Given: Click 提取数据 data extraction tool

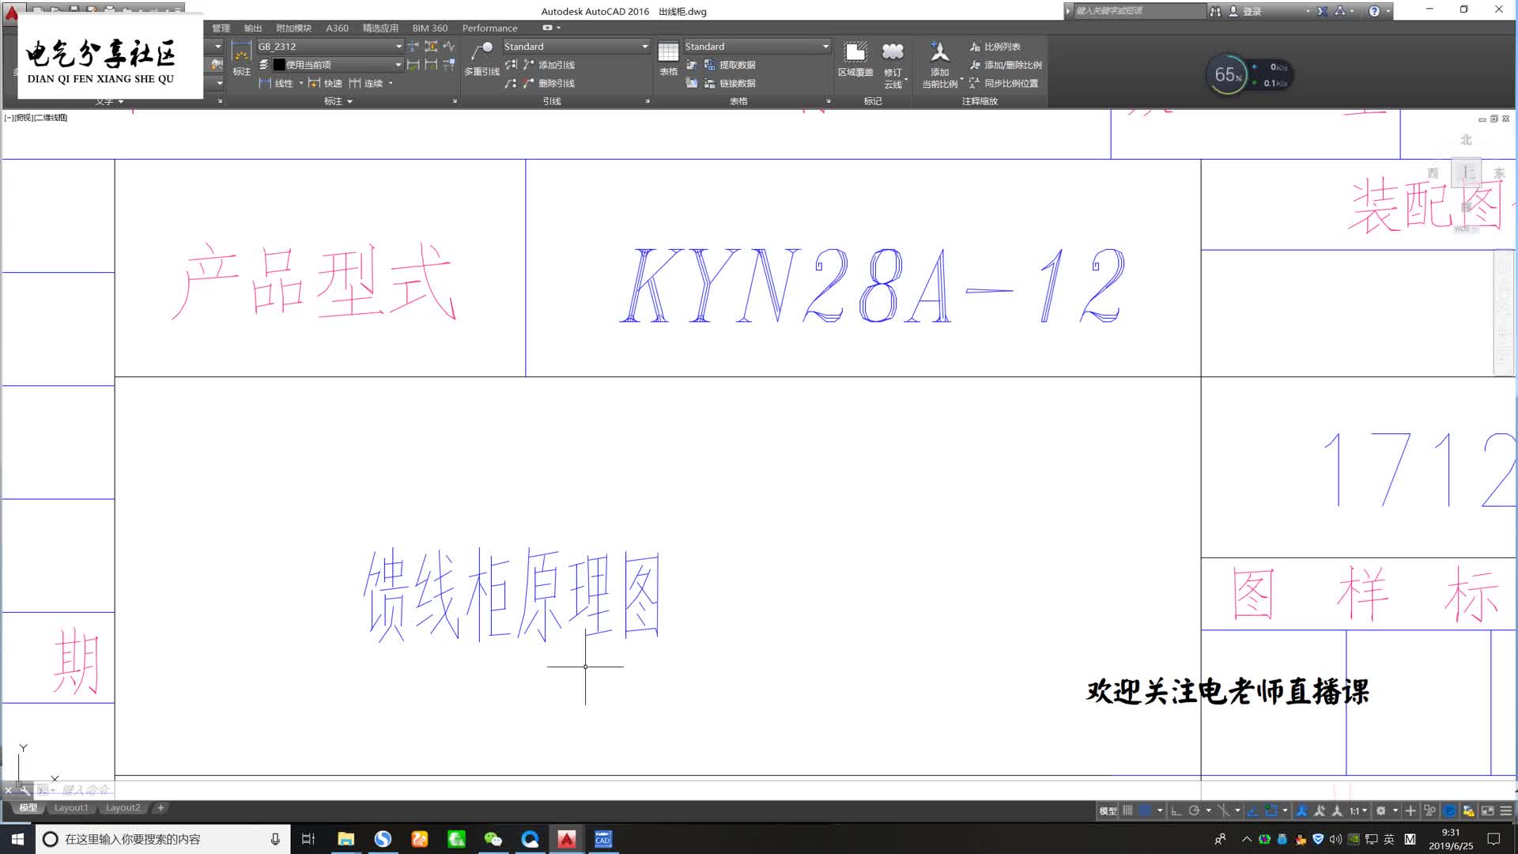Looking at the screenshot, I should (x=730, y=65).
